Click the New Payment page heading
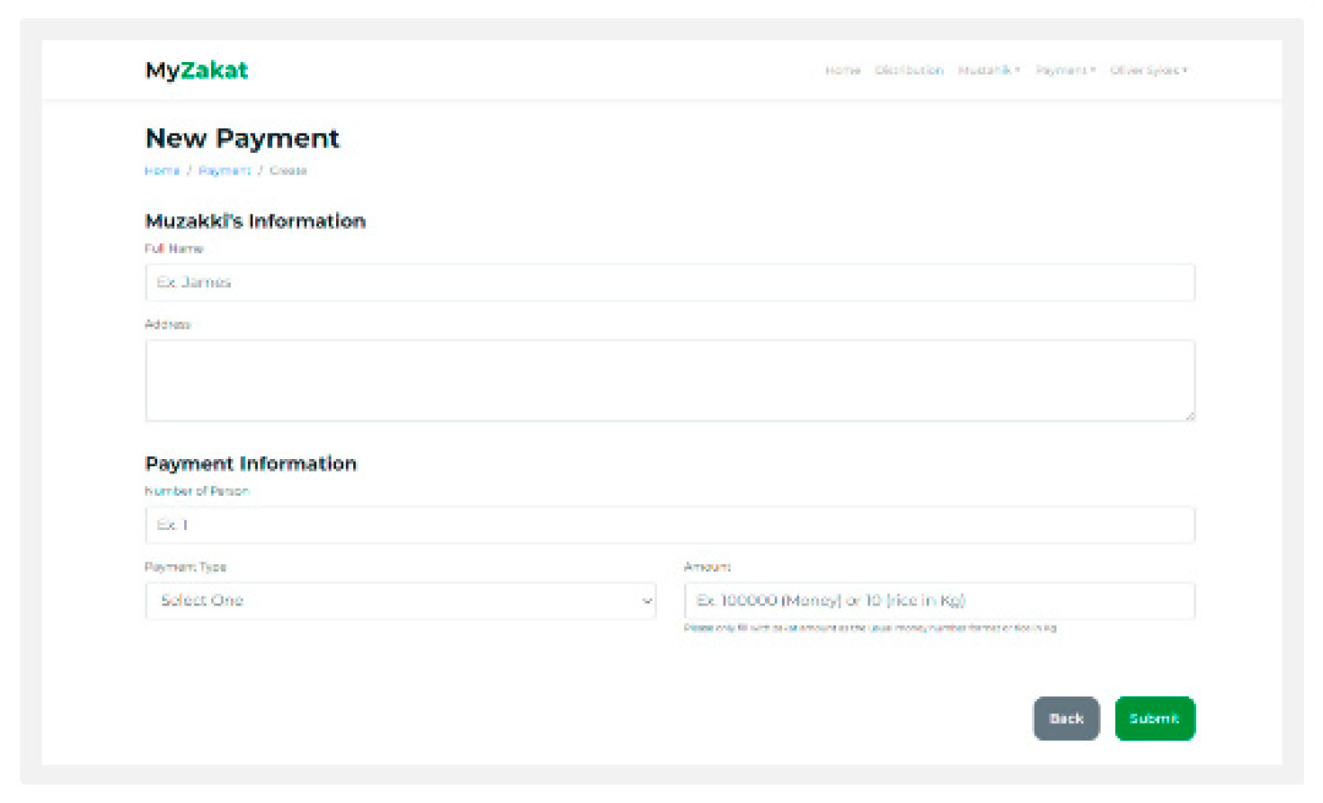The height and width of the screenshot is (803, 1323). [x=242, y=138]
